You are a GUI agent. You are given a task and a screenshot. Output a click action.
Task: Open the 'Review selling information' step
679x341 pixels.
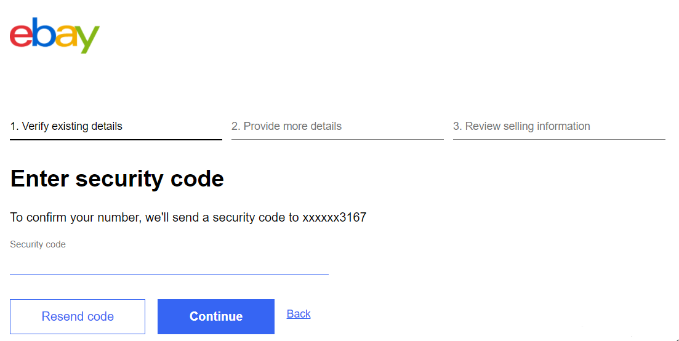click(x=521, y=126)
